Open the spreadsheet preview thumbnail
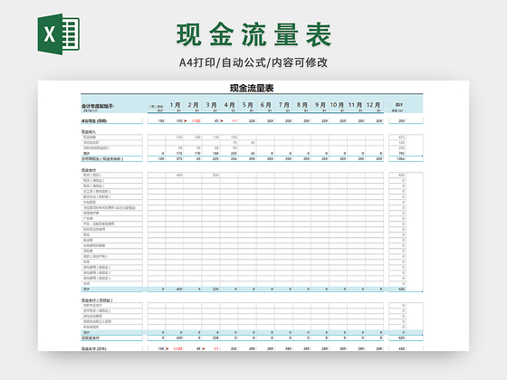 (253, 215)
